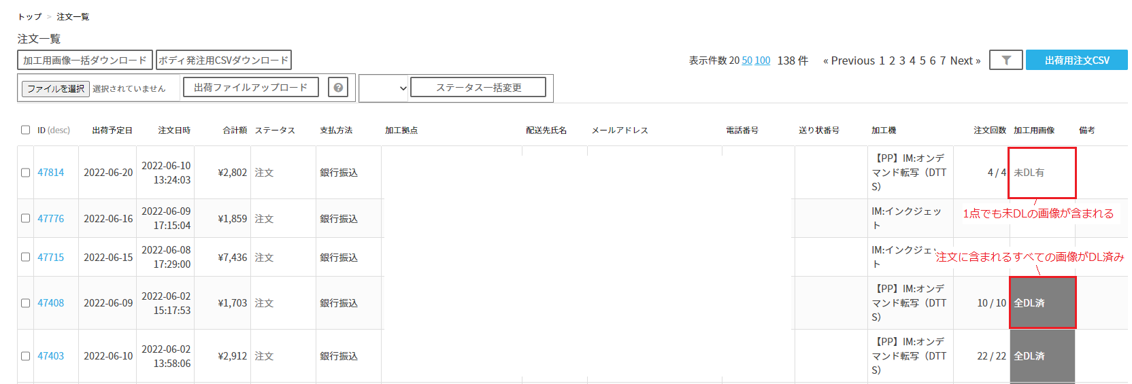
Task: Click 加工機 column header
Action: (x=884, y=130)
